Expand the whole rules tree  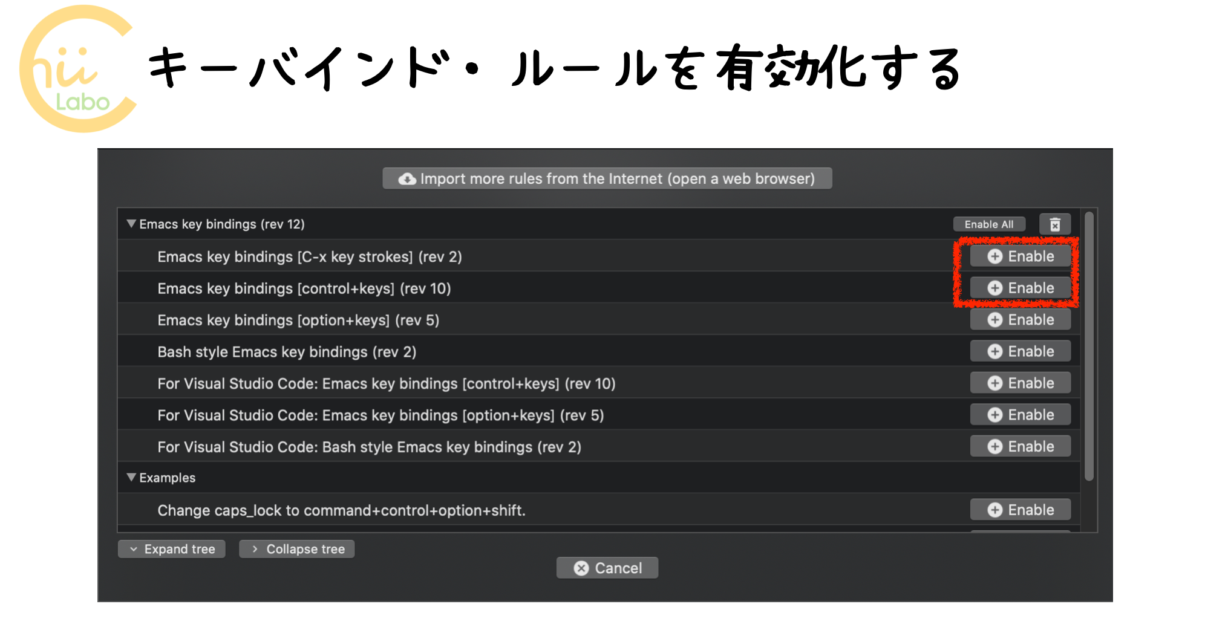click(x=171, y=548)
